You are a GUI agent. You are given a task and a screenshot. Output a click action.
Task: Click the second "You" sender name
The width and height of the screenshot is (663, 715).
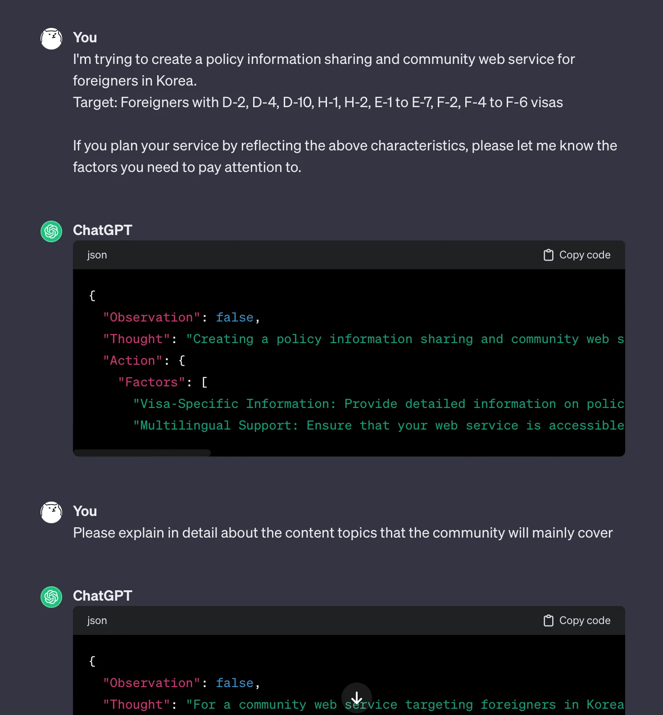[85, 511]
